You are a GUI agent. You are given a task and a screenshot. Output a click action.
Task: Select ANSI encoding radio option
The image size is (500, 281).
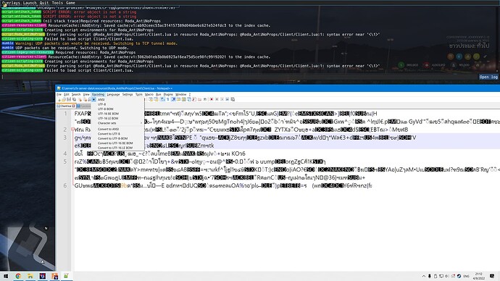[101, 99]
